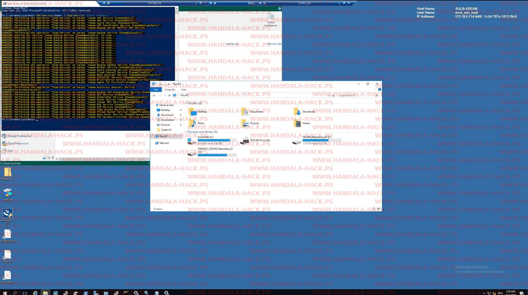Open the Desktop folder in This PC

198,112
